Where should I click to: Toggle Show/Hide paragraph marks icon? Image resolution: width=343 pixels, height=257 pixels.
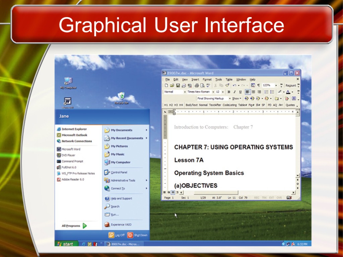point(258,85)
